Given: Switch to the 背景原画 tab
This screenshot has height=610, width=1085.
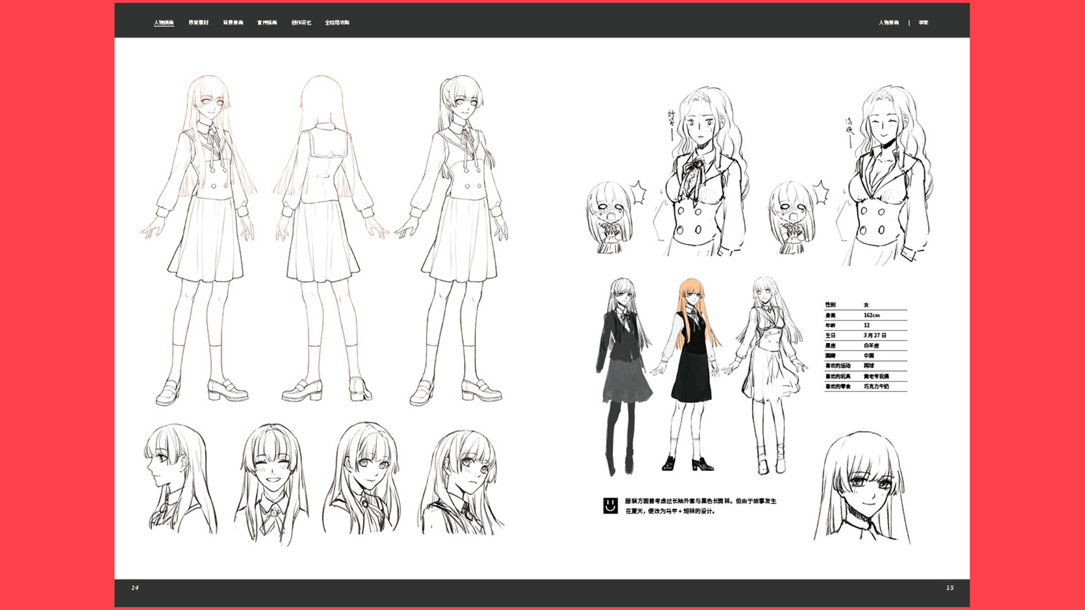Looking at the screenshot, I should (233, 23).
